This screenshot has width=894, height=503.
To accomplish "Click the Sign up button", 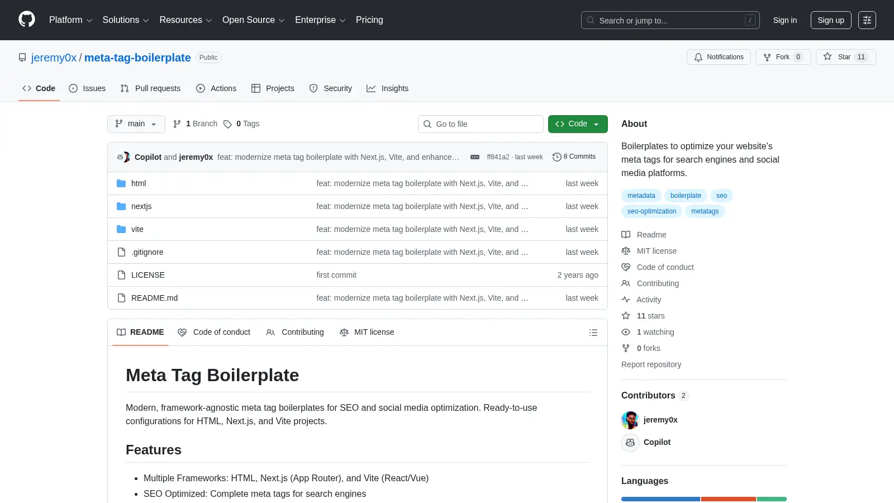I will [831, 20].
